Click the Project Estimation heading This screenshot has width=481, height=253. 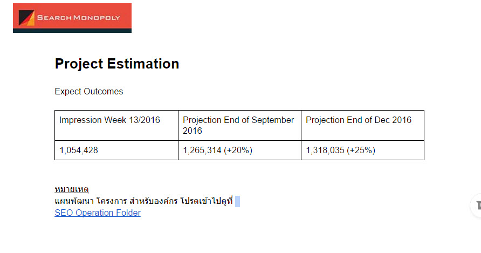pos(117,64)
